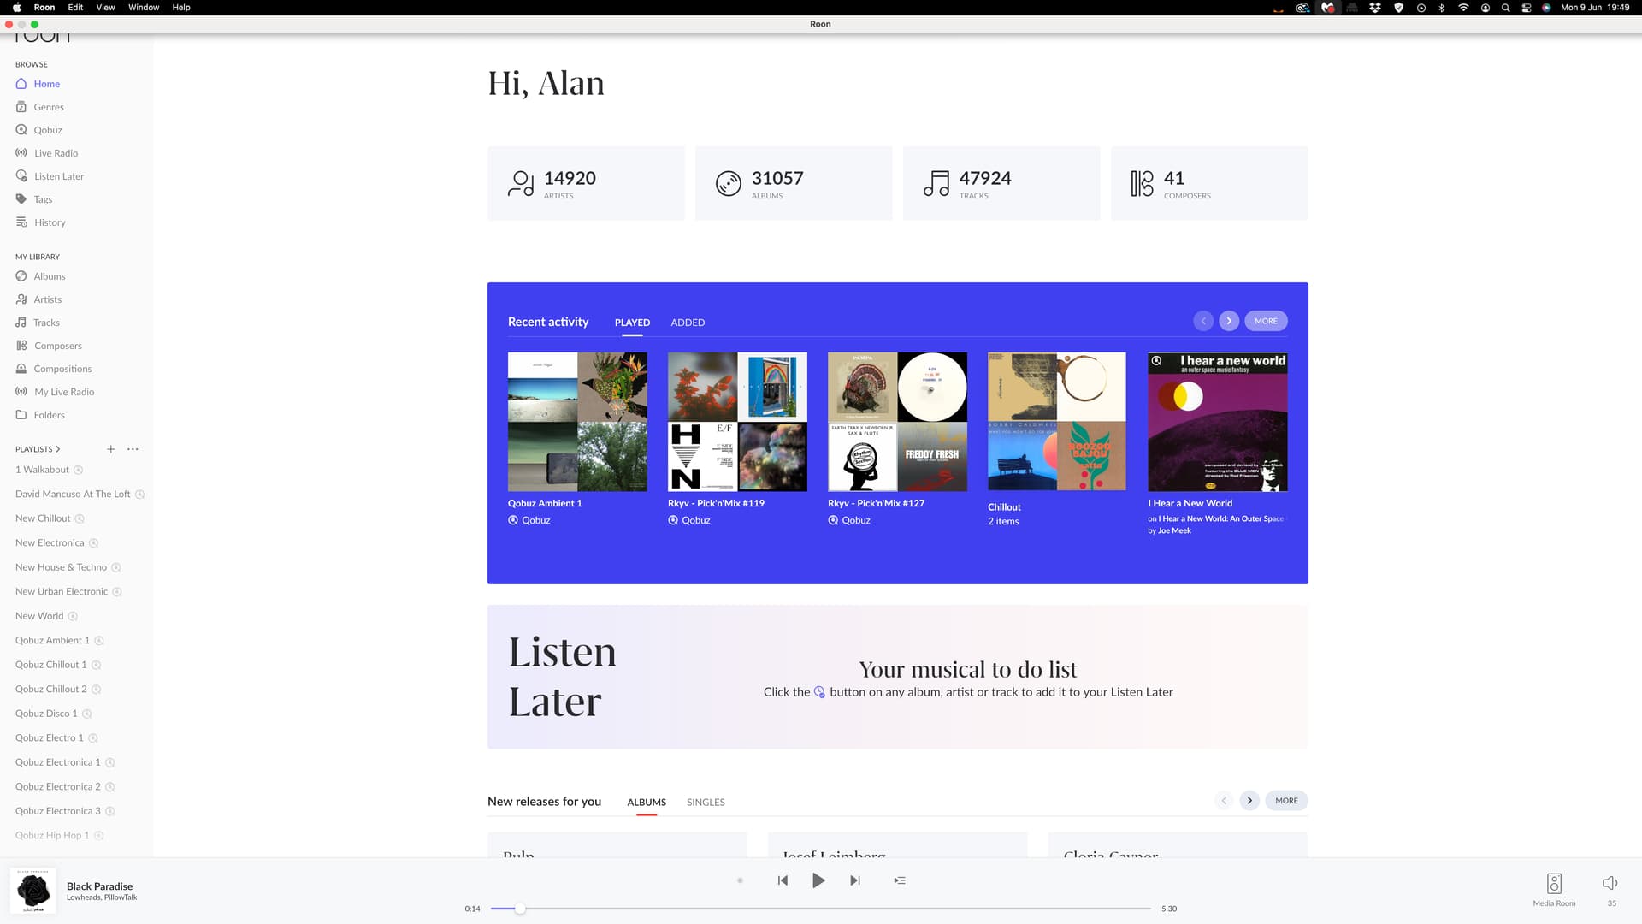Go to previous Recent activity page
Viewport: 1642px width, 924px height.
click(1203, 321)
